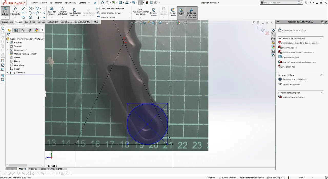Open the Archivo menu
The width and height of the screenshot is (328, 179).
(x=34, y=3)
